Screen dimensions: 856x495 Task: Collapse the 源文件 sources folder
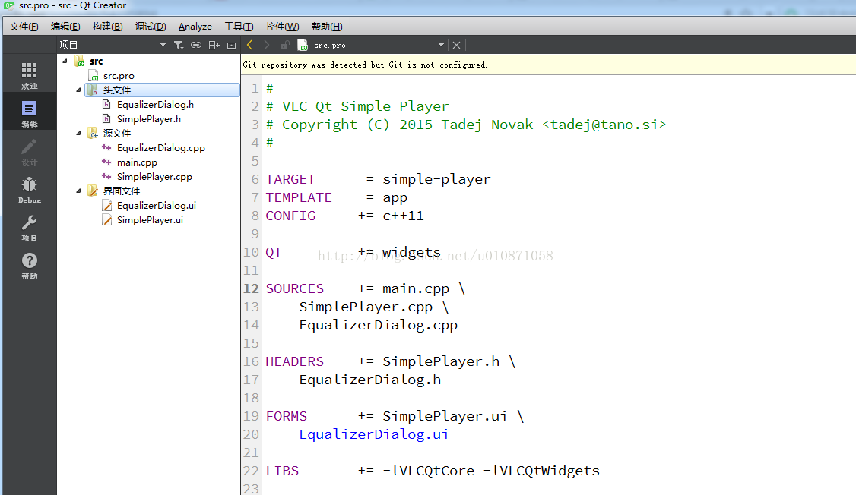(78, 133)
